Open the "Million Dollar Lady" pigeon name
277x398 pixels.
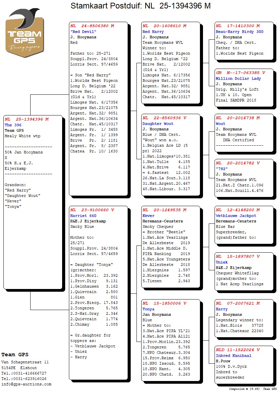238,78
